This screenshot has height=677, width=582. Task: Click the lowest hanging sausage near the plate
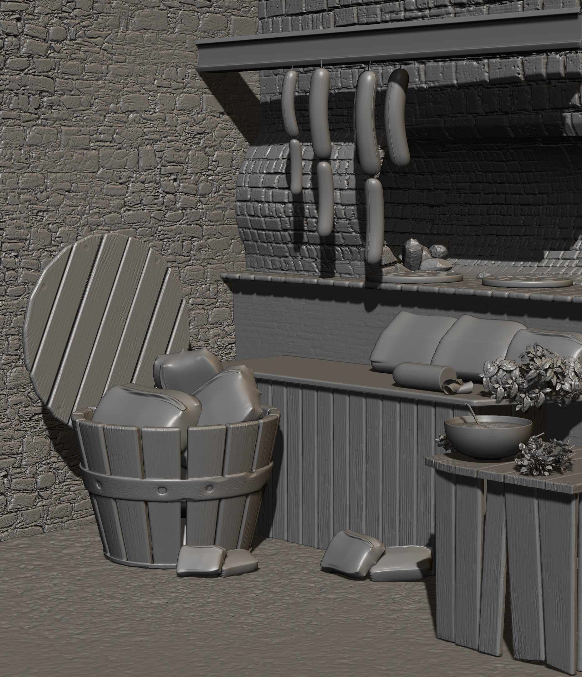pos(374,221)
